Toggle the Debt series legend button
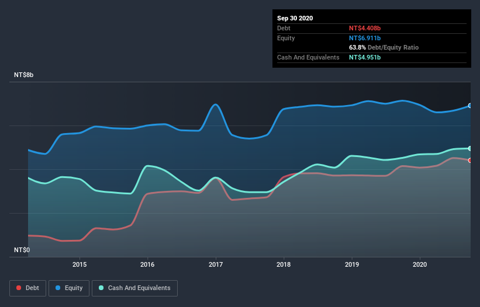 27,288
